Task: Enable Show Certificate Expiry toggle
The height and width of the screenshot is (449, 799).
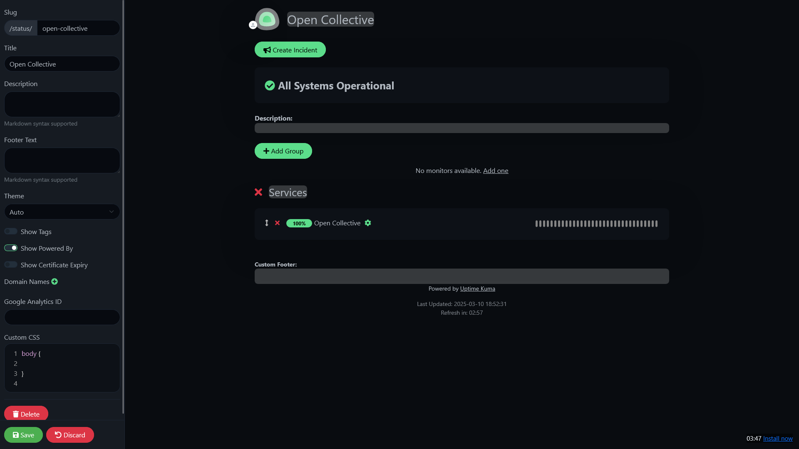Action: coord(11,264)
